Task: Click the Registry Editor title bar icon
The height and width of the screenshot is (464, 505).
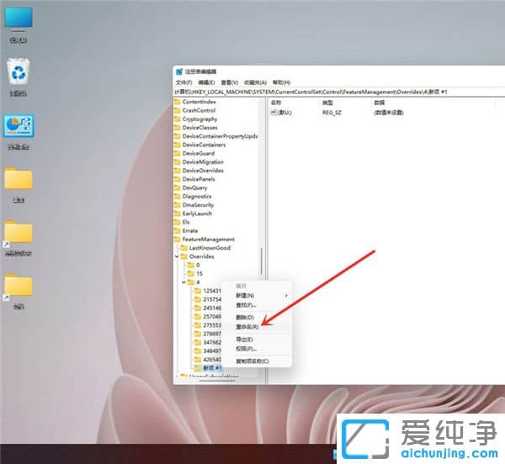Action: coord(179,71)
